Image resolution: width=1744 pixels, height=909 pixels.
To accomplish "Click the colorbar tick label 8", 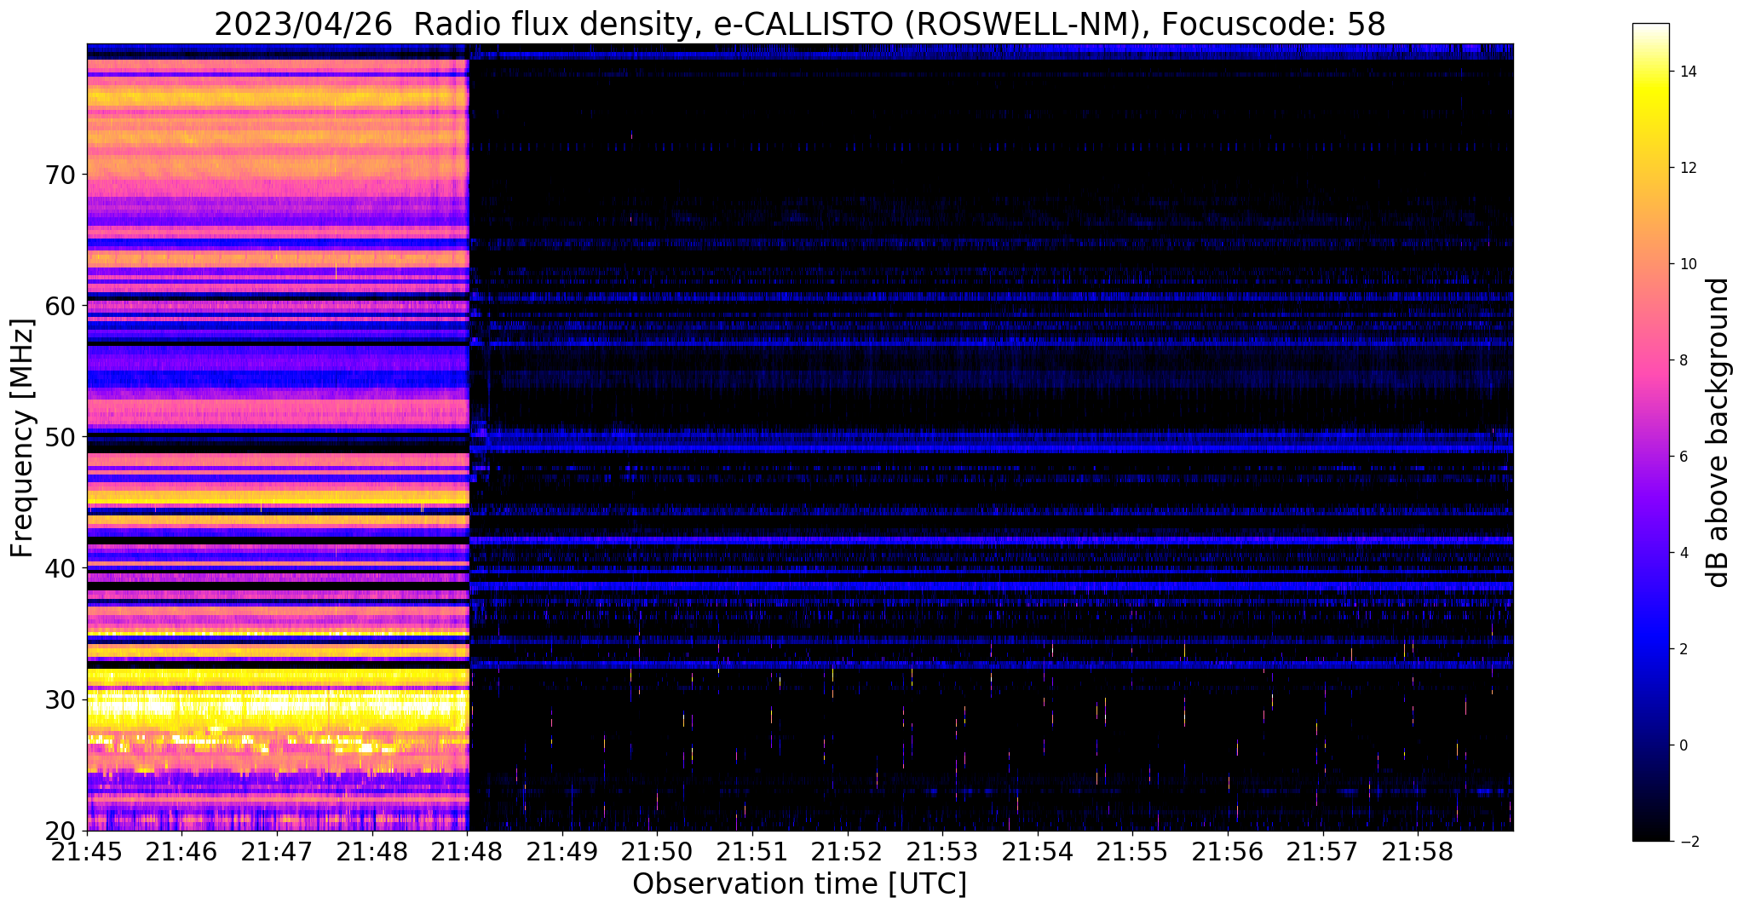I will pos(1684,360).
